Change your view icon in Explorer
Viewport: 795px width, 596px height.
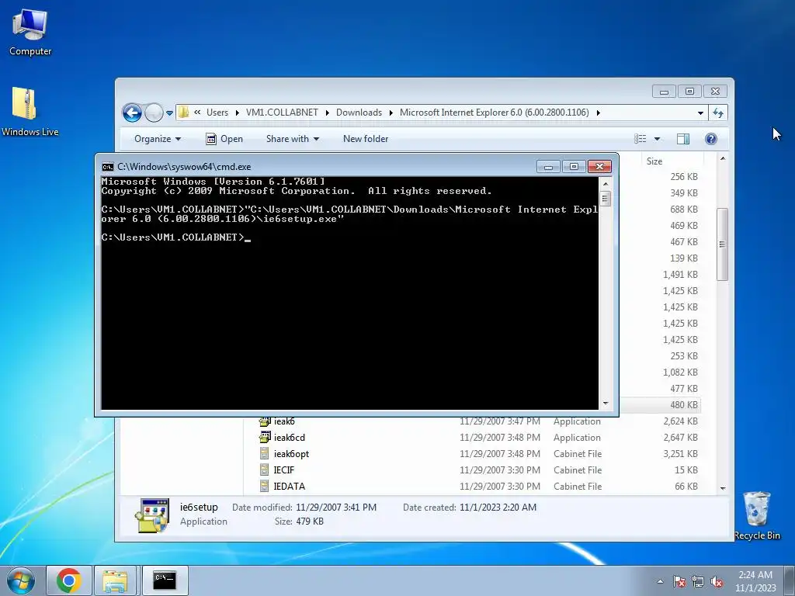641,139
